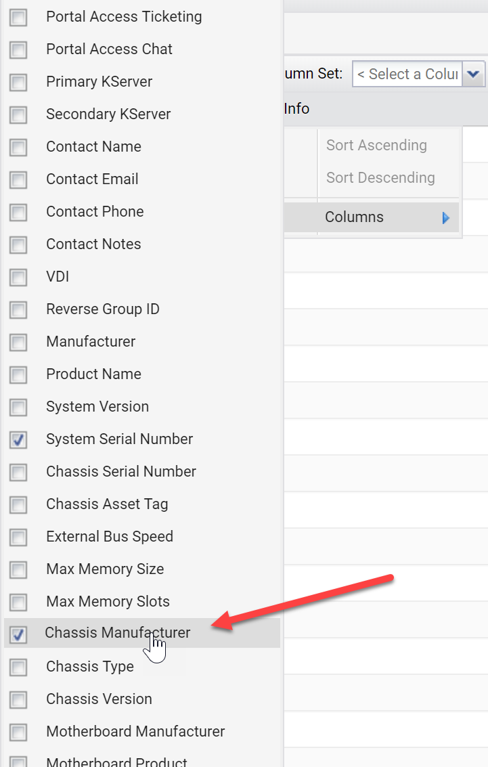The height and width of the screenshot is (767, 488).
Task: Uncheck the Chassis Manufacturer checkbox
Action: click(x=18, y=634)
